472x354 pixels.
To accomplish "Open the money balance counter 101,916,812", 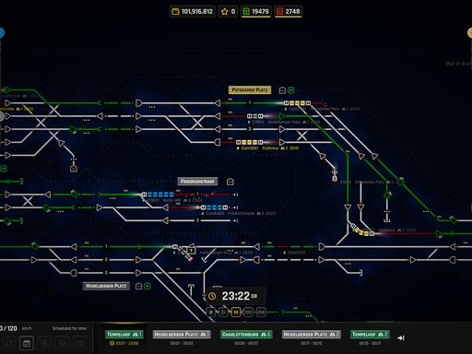I will [193, 12].
